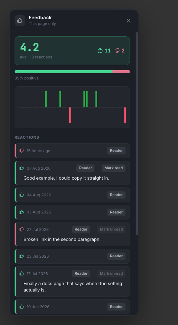The image size is (178, 325).
Task: Click the panel's vertical scrollbar
Action: pyautogui.click(x=137, y=134)
